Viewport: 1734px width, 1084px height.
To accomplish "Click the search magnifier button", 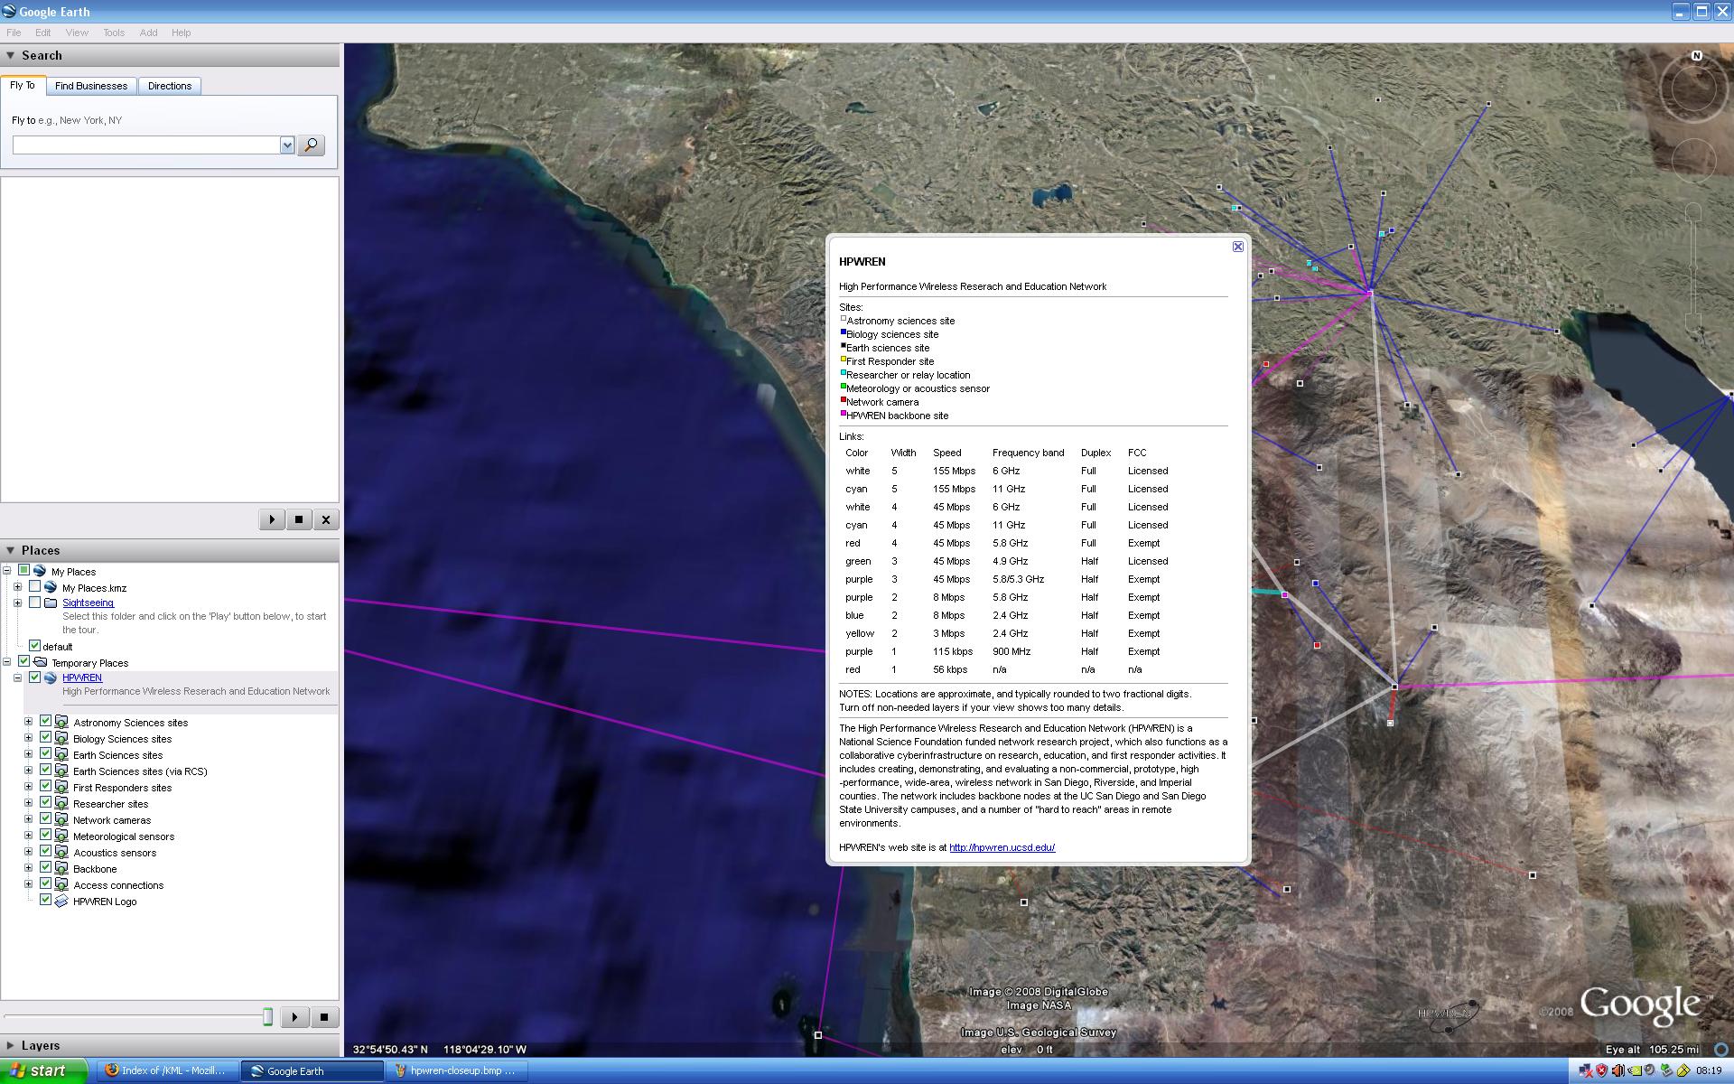I will tap(311, 145).
